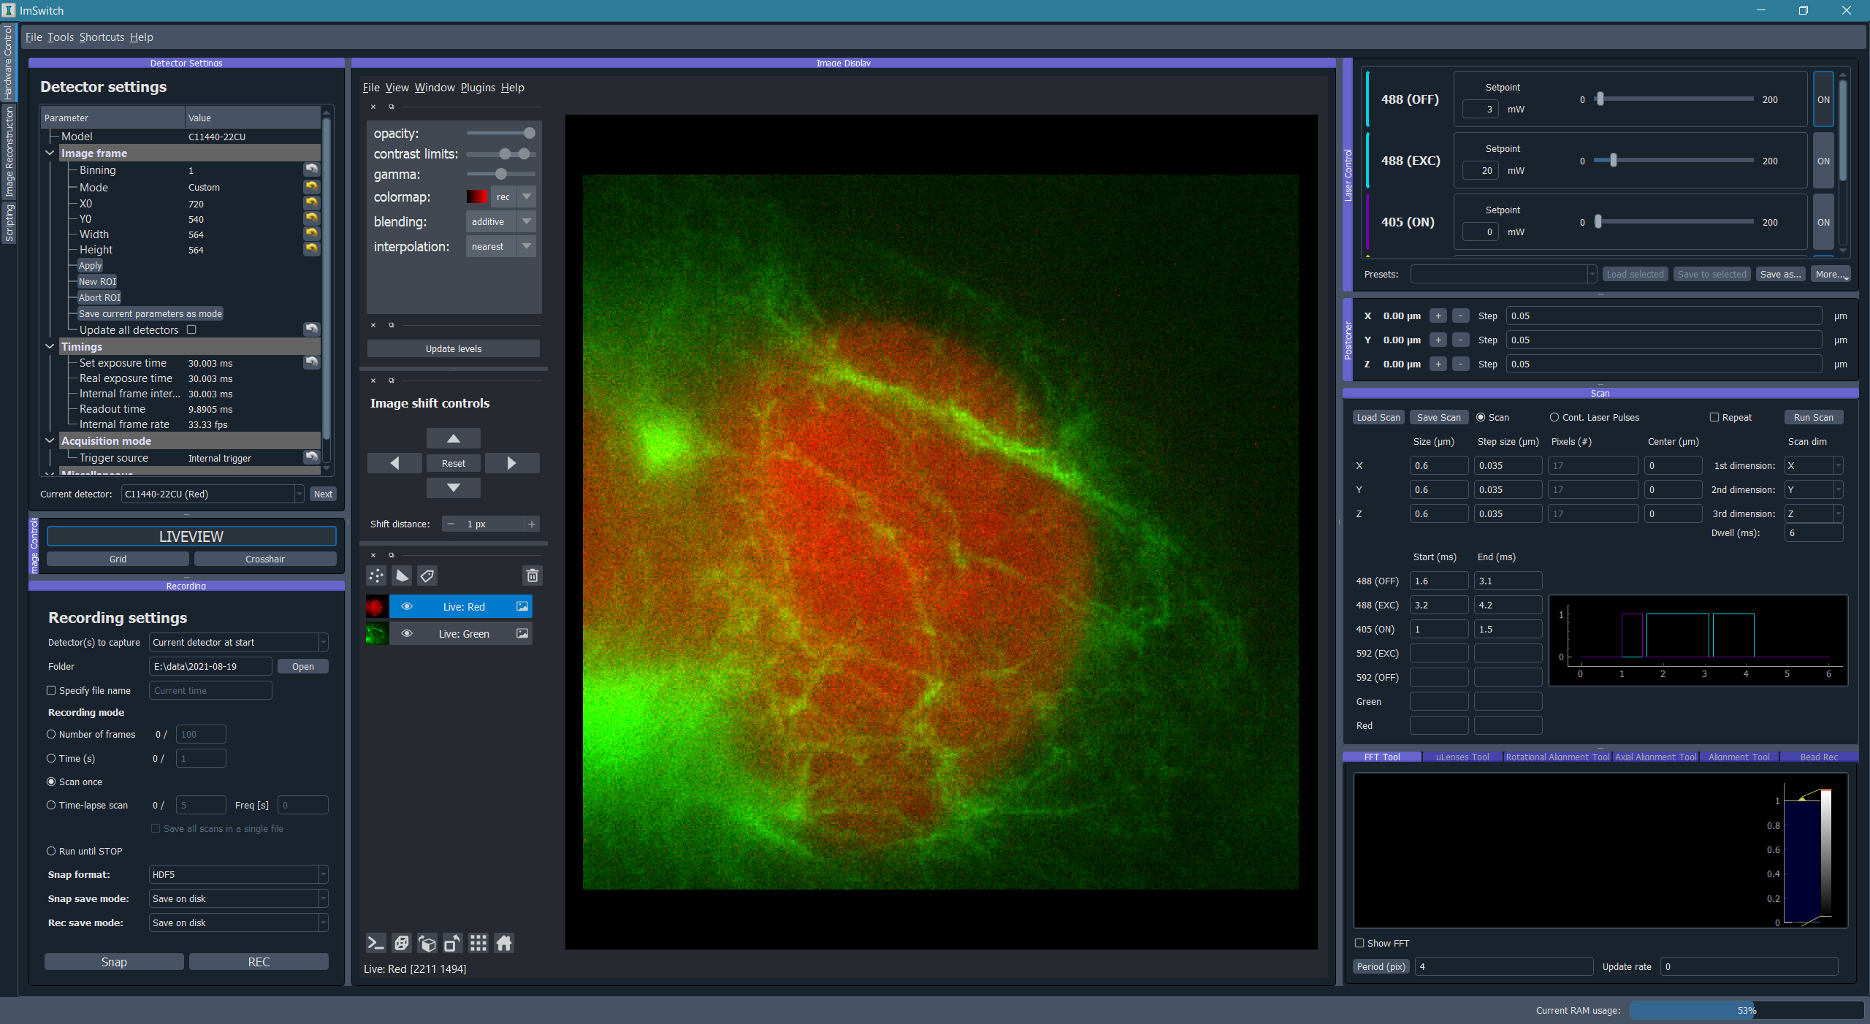The height and width of the screenshot is (1024, 1870).
Task: Add a new labels layer
Action: click(427, 576)
